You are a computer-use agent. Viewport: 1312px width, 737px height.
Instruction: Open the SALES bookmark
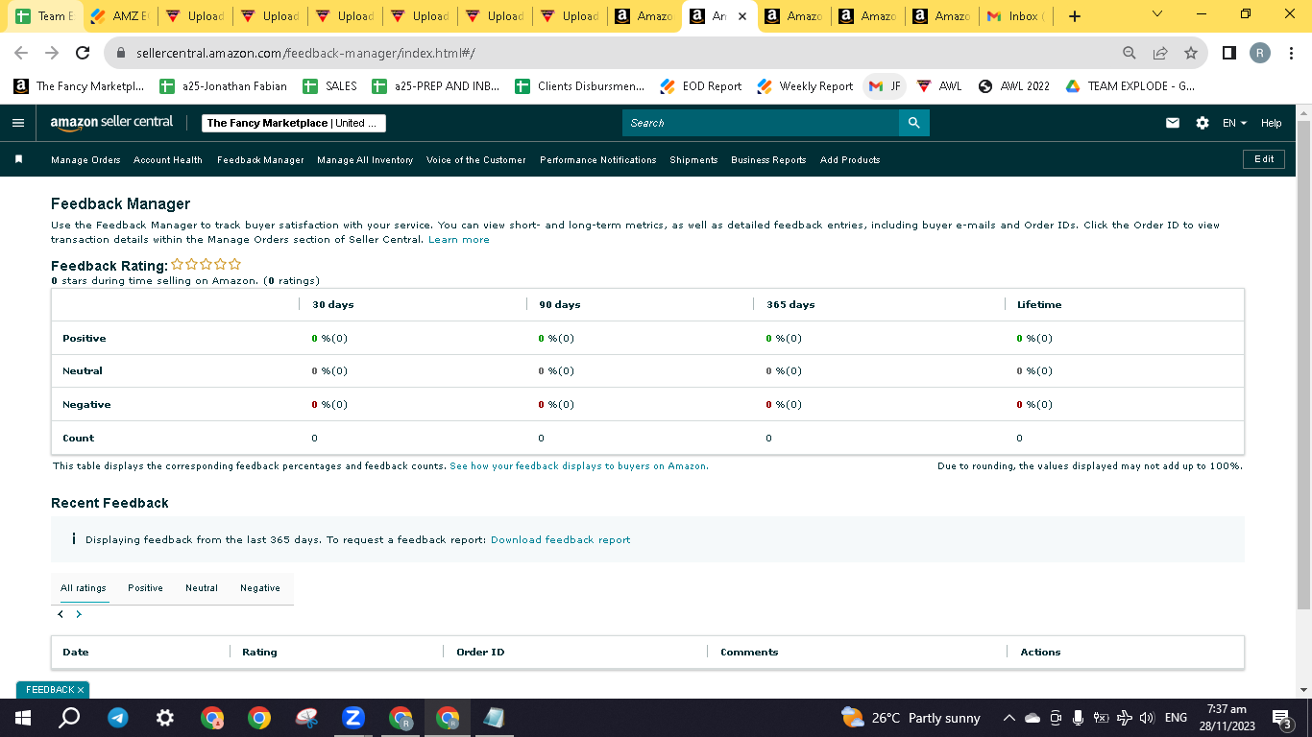click(330, 86)
